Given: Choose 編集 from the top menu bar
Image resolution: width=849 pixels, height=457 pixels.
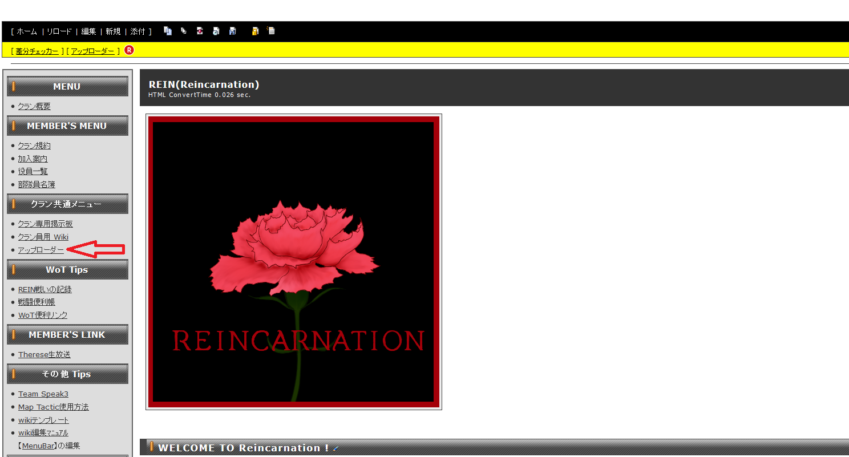Looking at the screenshot, I should [x=88, y=32].
